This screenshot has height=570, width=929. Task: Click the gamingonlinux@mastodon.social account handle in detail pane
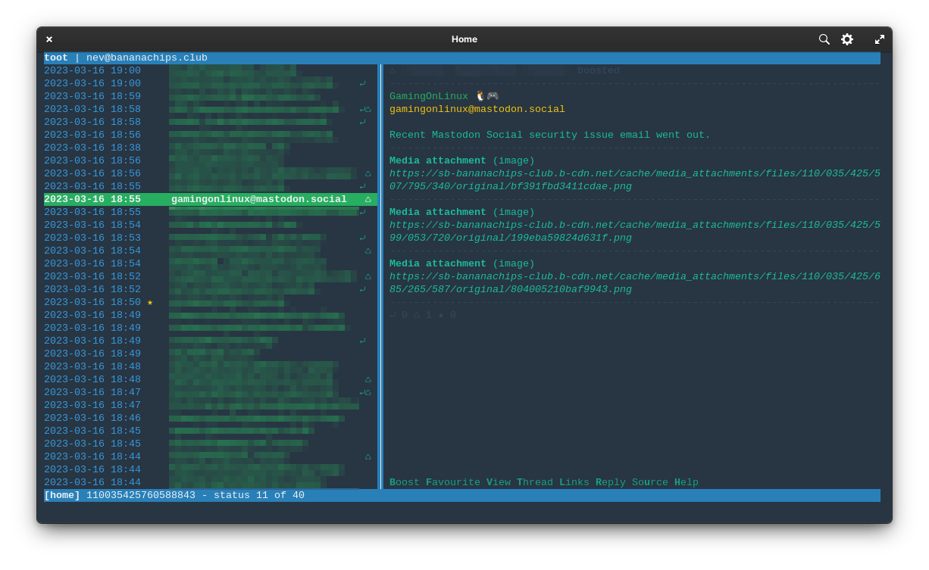pyautogui.click(x=477, y=110)
